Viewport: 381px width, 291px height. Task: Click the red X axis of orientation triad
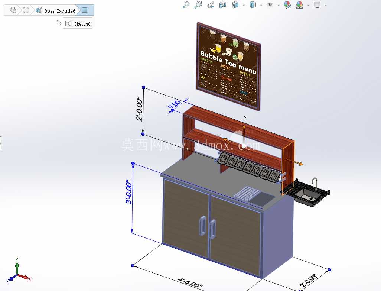24,277
